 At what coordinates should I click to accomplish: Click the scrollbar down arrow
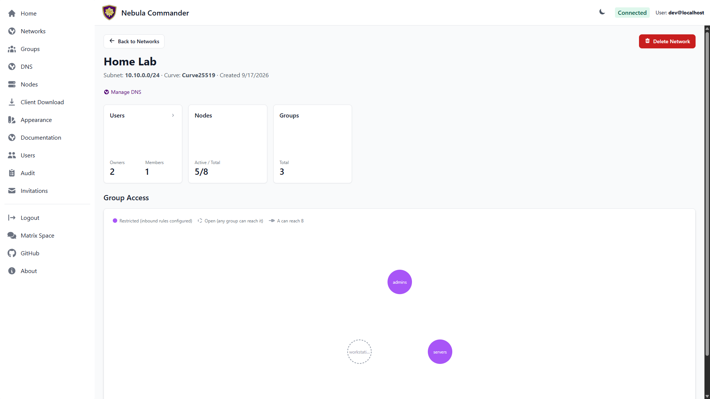[x=707, y=396]
